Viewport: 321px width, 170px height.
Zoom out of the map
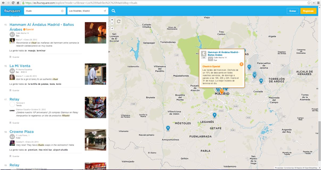point(112,23)
